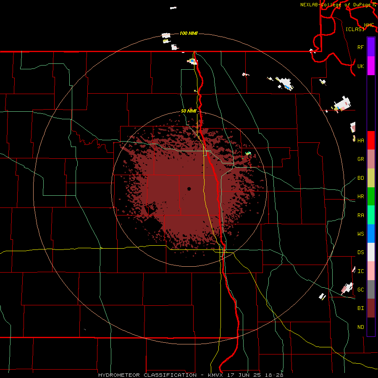Click the [CLAS] label above the legend
The height and width of the screenshot is (378, 378).
355,29
